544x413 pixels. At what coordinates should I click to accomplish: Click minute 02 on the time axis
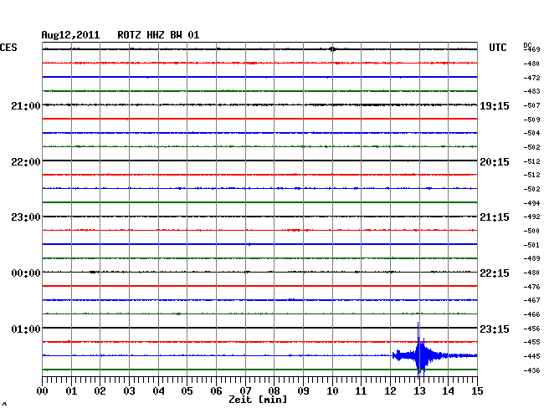click(100, 391)
